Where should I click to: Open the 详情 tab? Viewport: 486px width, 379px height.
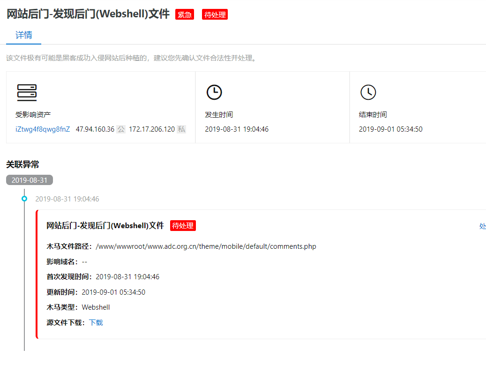point(23,35)
